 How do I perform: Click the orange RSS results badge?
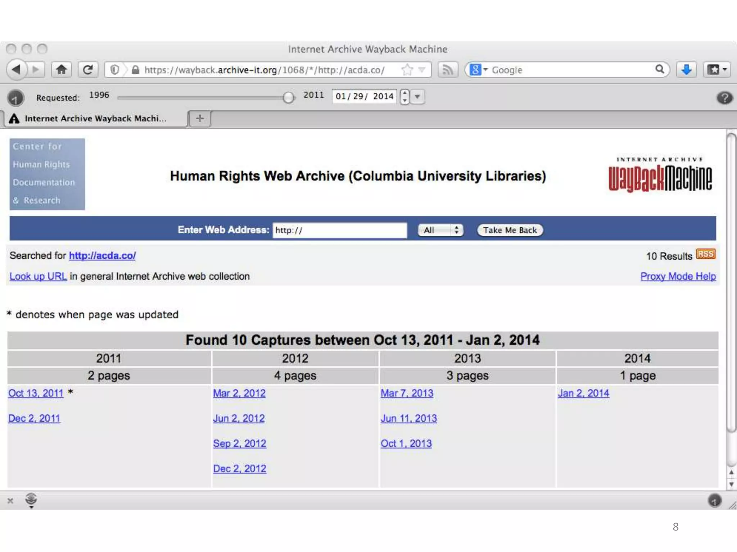pyautogui.click(x=705, y=254)
